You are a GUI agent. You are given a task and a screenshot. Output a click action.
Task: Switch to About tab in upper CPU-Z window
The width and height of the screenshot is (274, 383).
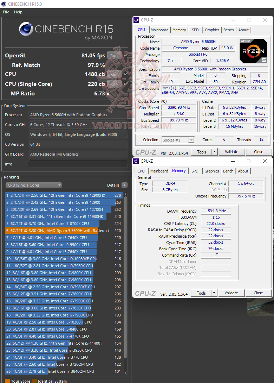click(x=243, y=30)
